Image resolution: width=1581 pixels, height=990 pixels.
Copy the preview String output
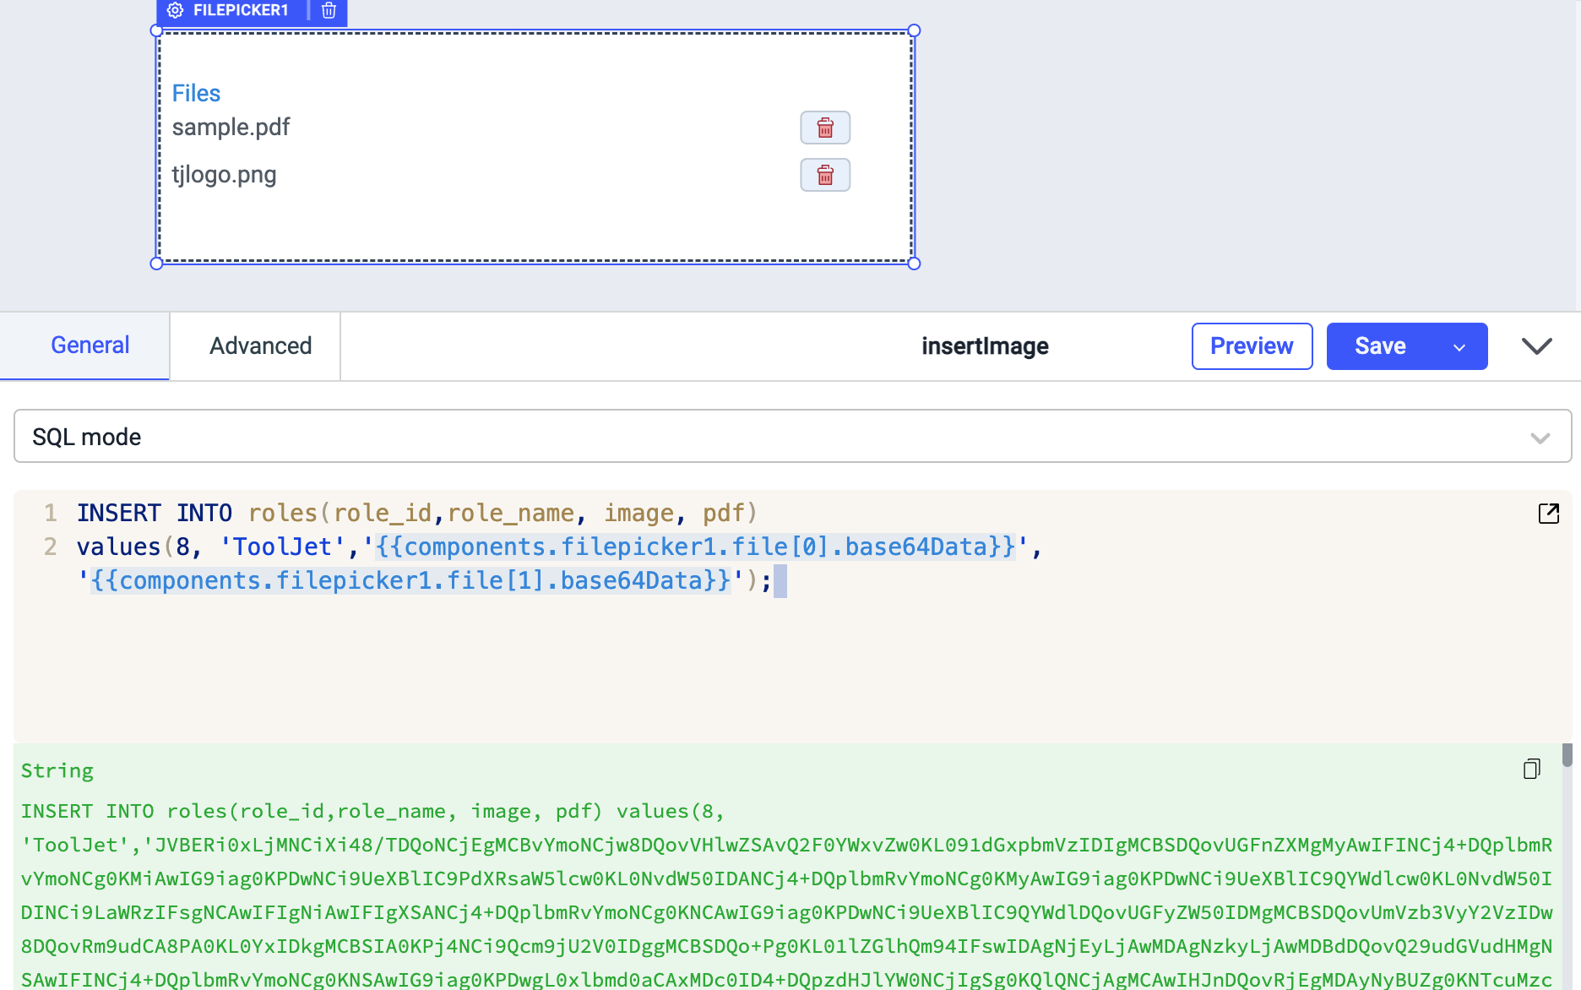pos(1531,769)
